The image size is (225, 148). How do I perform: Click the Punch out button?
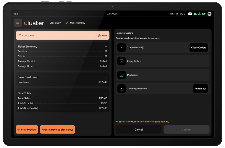pos(200,89)
